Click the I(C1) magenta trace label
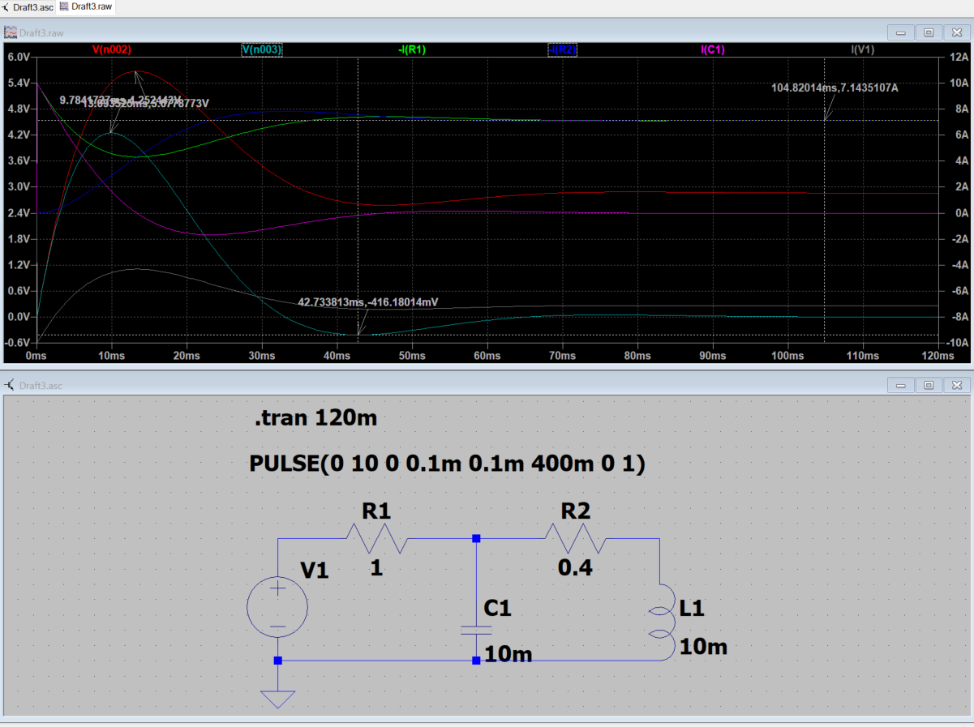The height and width of the screenshot is (727, 974). tap(712, 49)
